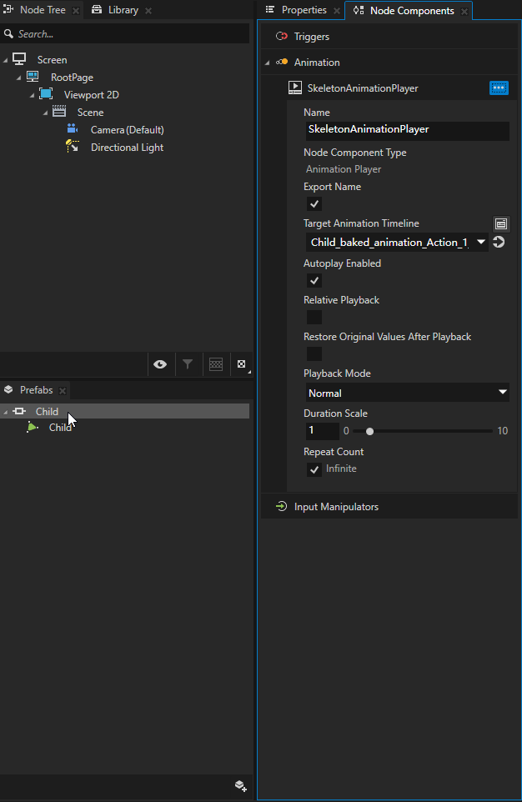The height and width of the screenshot is (802, 522).
Task: Click the Prefabs panel cube icon
Action: (x=8, y=390)
